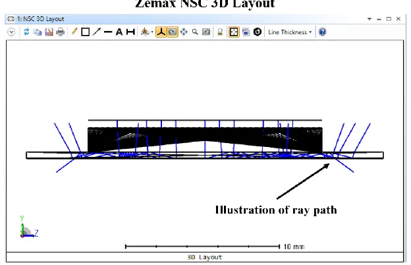This screenshot has height=265, width=411.
Task: Click the '1: NSC 3D Layout' window title
Action: click(x=41, y=19)
